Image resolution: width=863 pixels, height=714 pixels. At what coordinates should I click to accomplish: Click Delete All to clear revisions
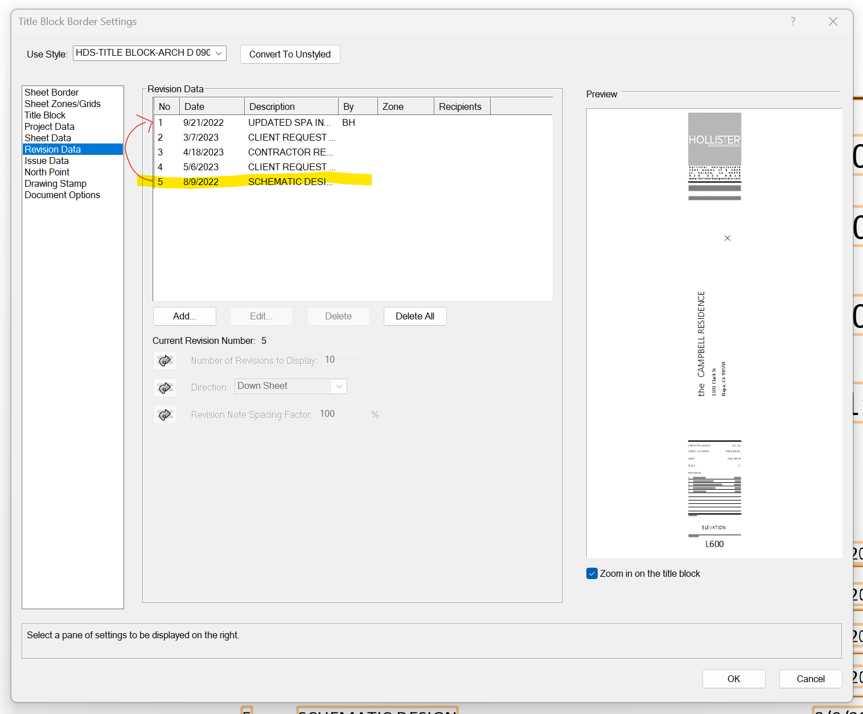[415, 316]
